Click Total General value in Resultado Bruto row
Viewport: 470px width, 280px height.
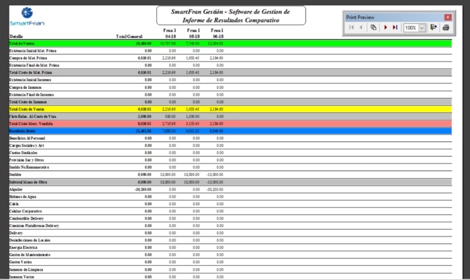pyautogui.click(x=144, y=131)
